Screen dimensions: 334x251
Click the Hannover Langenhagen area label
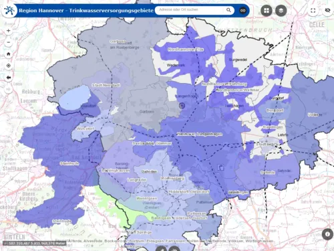200,134
